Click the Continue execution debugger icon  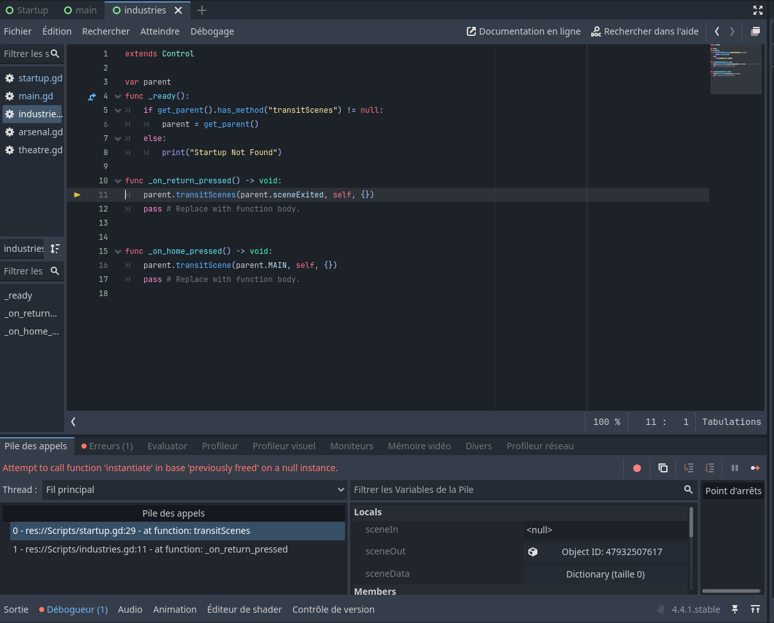click(x=755, y=468)
